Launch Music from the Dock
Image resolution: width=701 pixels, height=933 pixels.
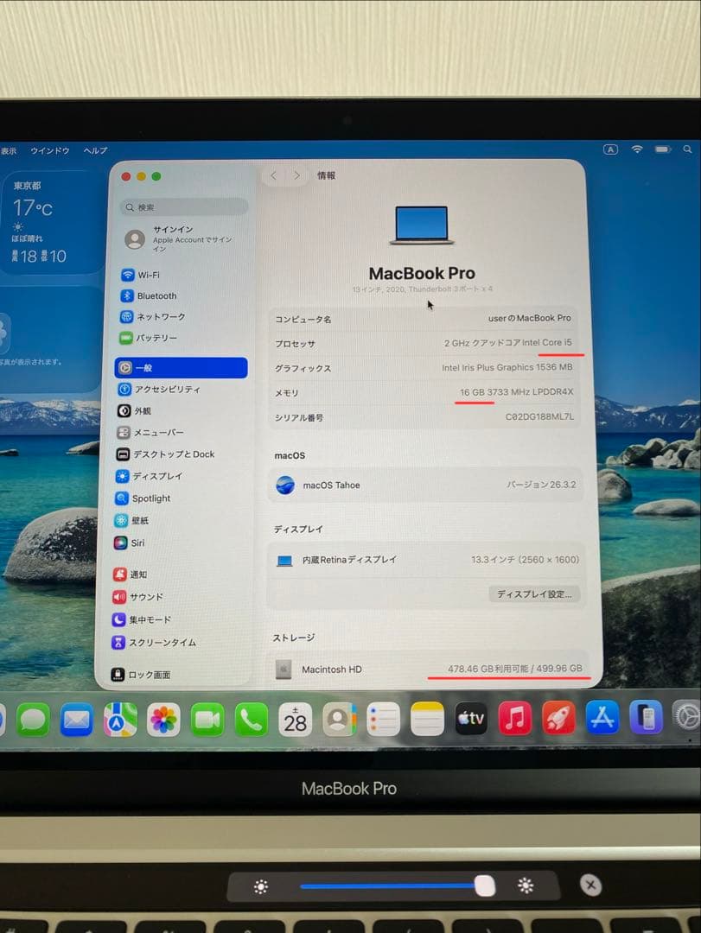(x=514, y=718)
